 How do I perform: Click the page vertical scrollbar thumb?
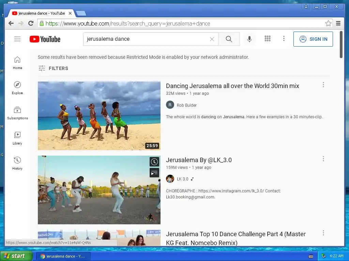[x=341, y=45]
